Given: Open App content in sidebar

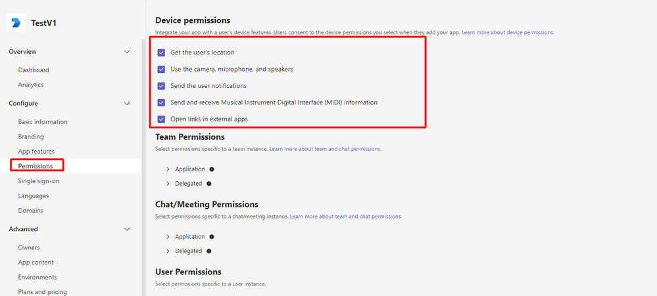Looking at the screenshot, I should (36, 262).
